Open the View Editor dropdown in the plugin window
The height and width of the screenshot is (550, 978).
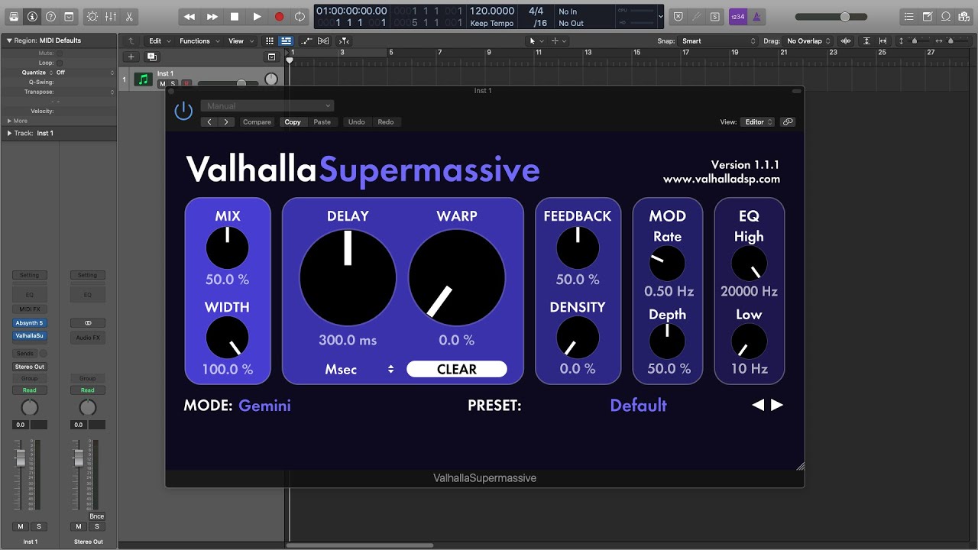pyautogui.click(x=759, y=122)
